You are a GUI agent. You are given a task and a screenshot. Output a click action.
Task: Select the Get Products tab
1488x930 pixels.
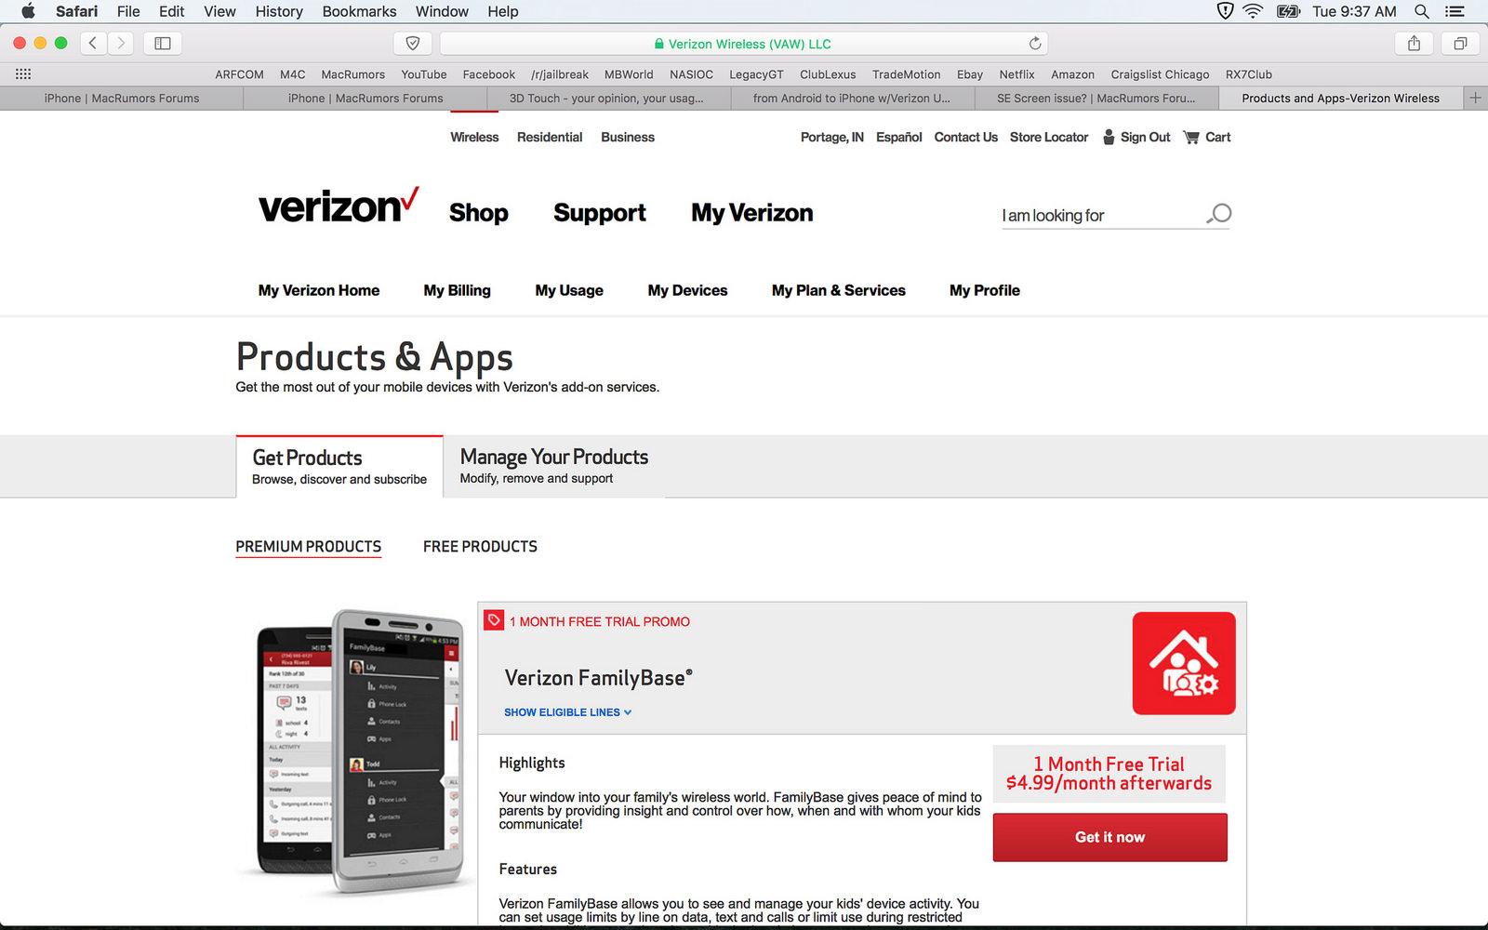click(x=339, y=466)
